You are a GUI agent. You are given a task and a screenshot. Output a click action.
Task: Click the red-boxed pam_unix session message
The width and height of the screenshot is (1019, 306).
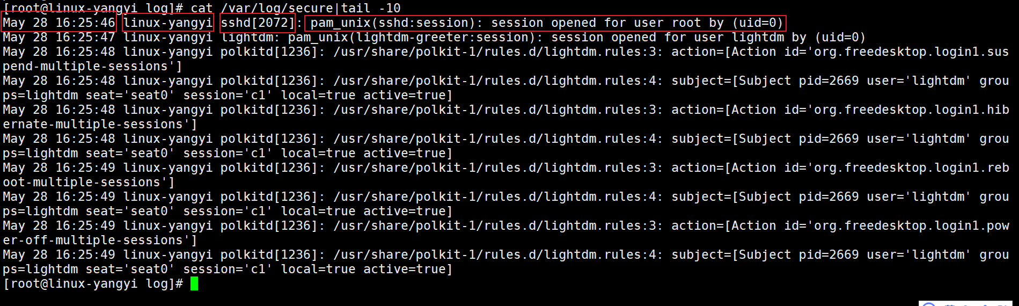tap(545, 23)
